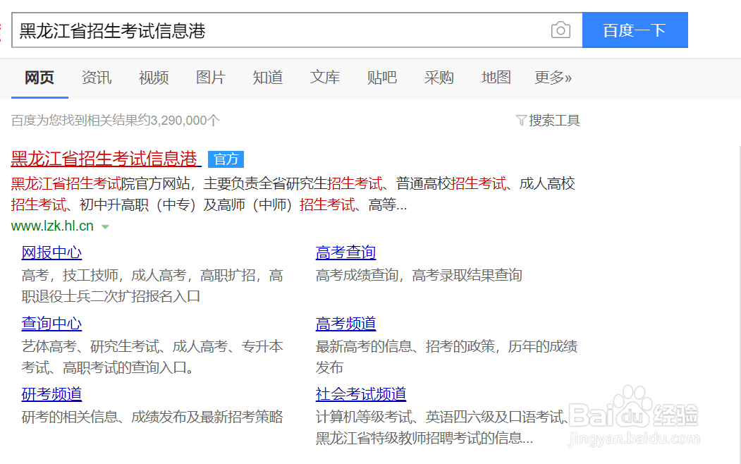The width and height of the screenshot is (741, 464).
Task: Click description starting 计算机等级考试
Action: click(442, 427)
